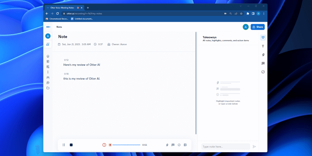Click the calendar icon beside the date
This screenshot has width=312, height=156.
pos(59,44)
